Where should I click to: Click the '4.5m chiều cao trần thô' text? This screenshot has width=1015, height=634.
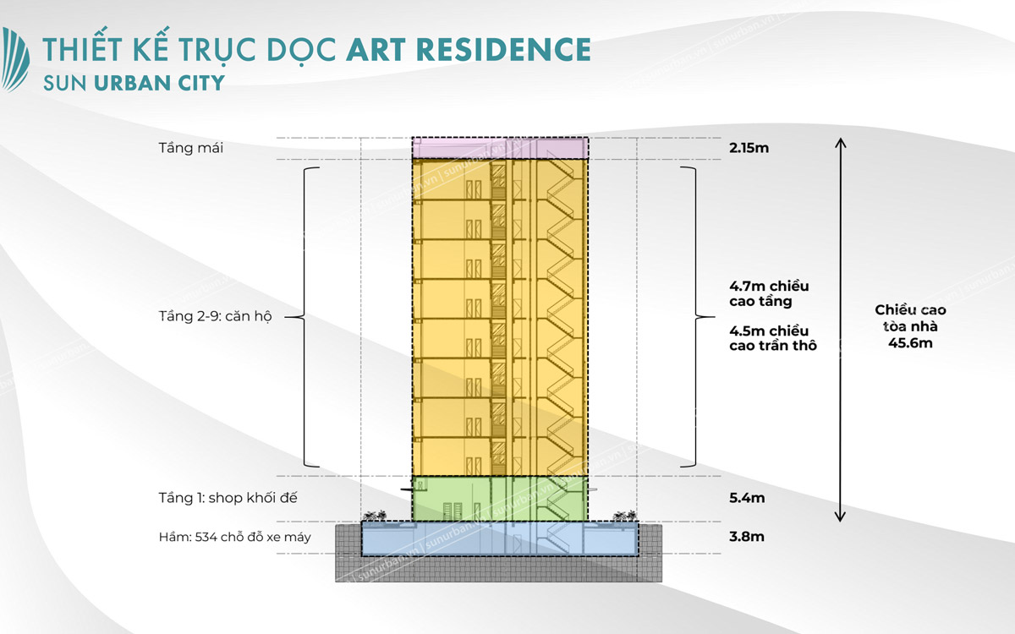772,337
